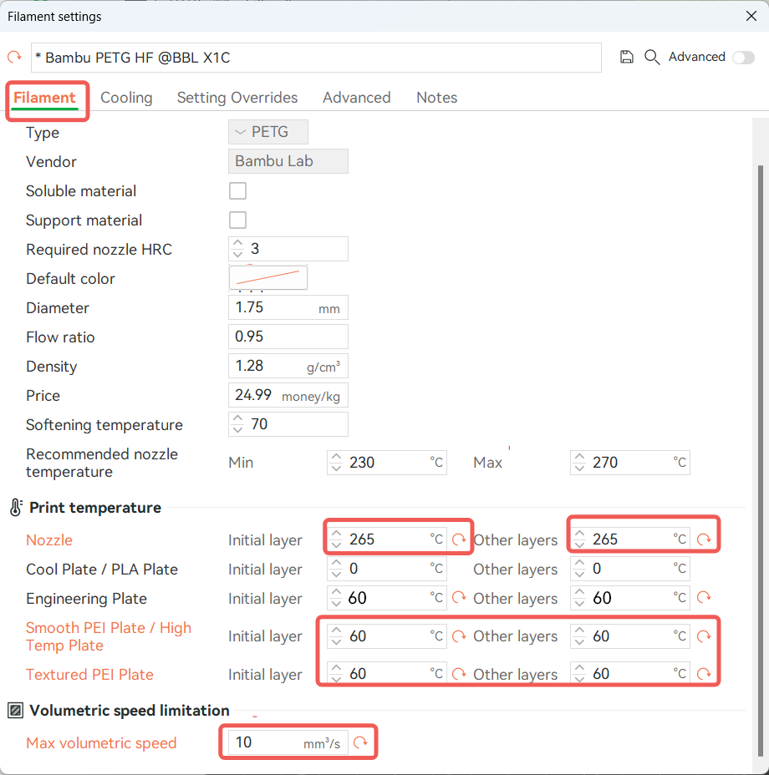
Task: Click the Density field showing 1.28
Action: pos(288,366)
